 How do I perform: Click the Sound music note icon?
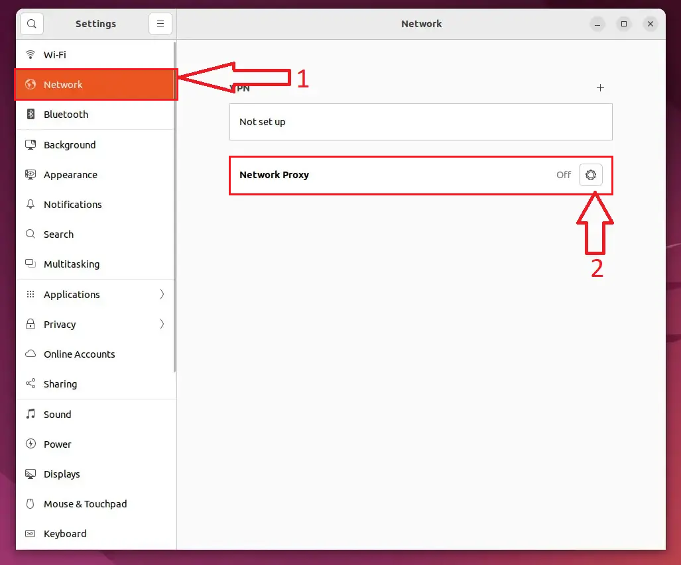[31, 414]
